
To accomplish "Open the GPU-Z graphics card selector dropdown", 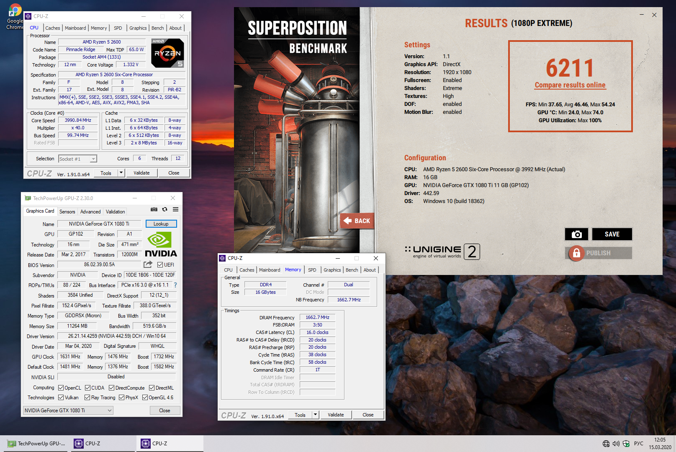I will coord(68,411).
